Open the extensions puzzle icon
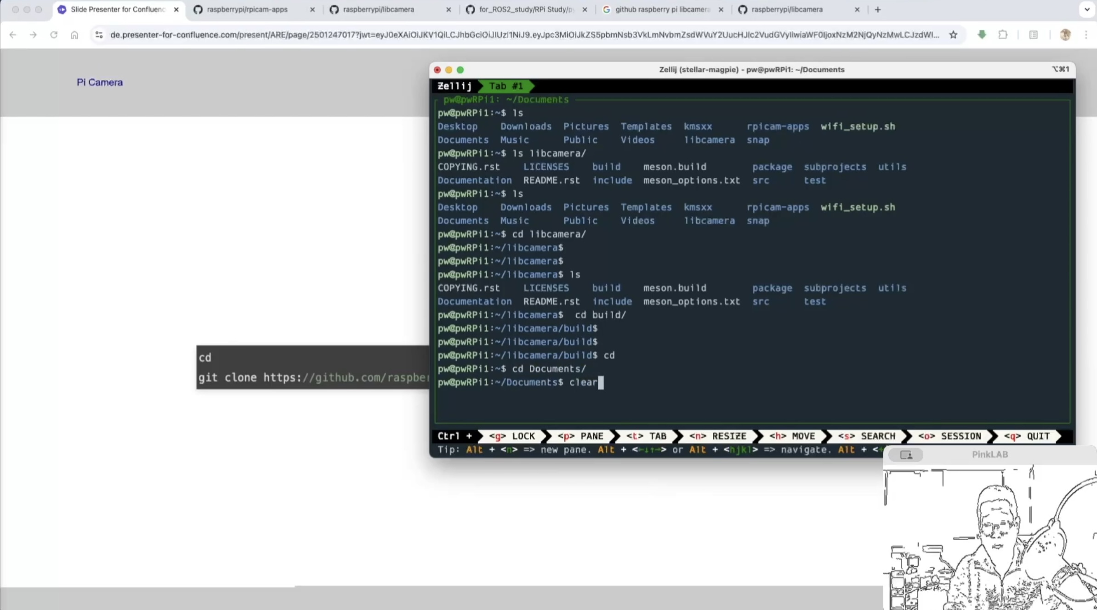 tap(1003, 35)
